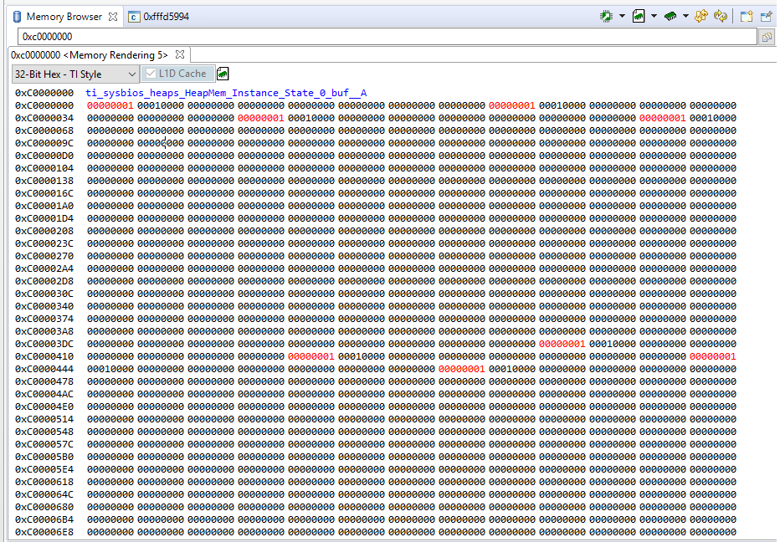The image size is (780, 542).
Task: Click address 0xC0000514 row label
Action: click(44, 419)
